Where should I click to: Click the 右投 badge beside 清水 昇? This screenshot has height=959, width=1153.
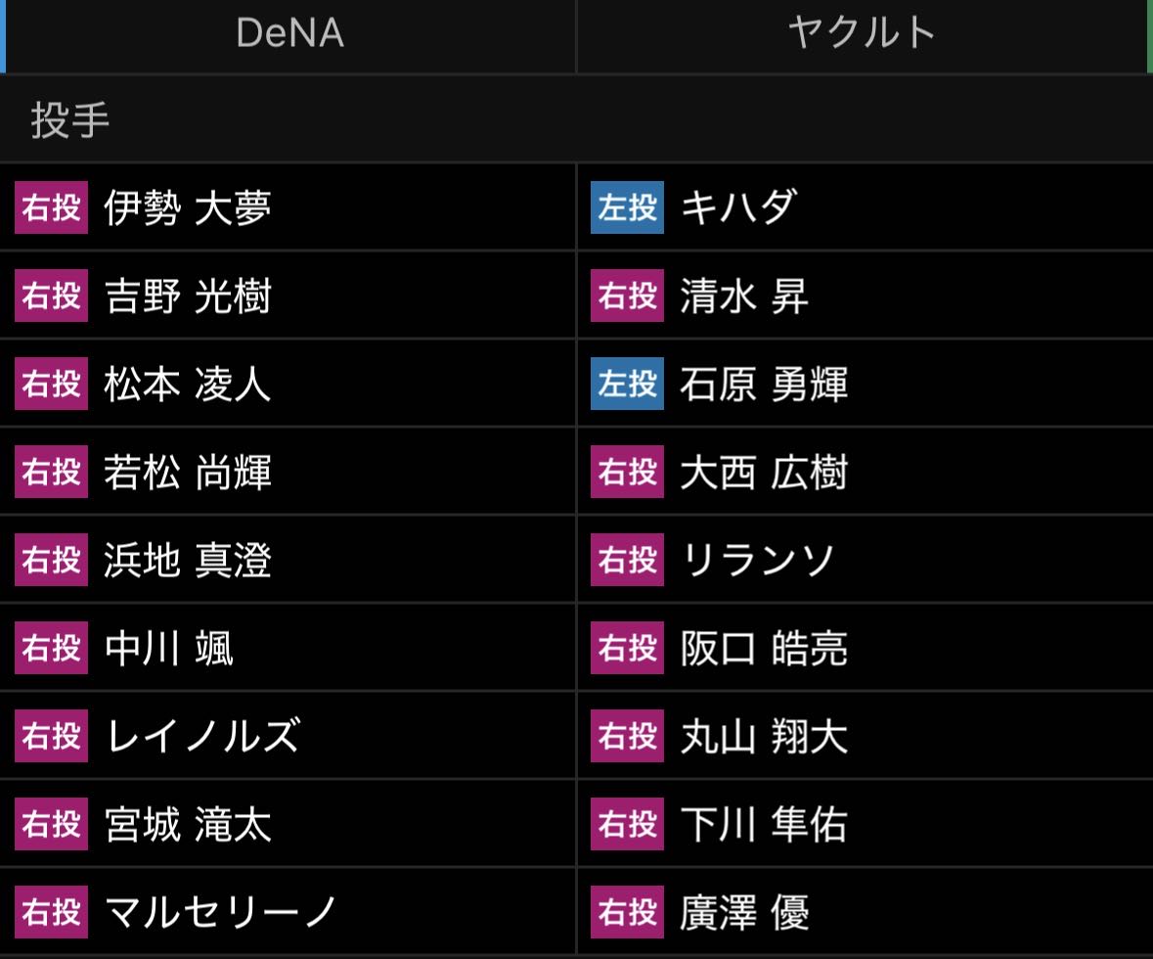[627, 296]
